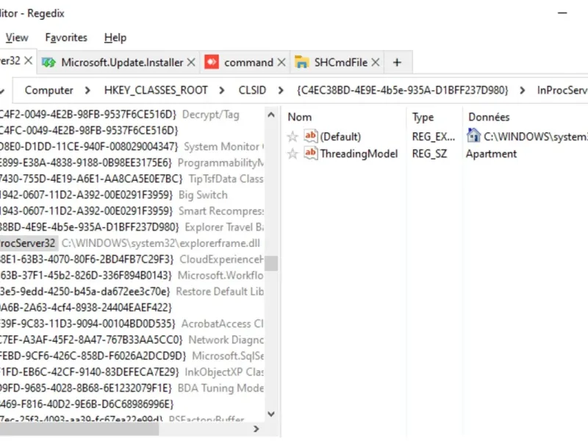
Task: Click the ThreadingModel string value icon
Action: pyautogui.click(x=311, y=153)
